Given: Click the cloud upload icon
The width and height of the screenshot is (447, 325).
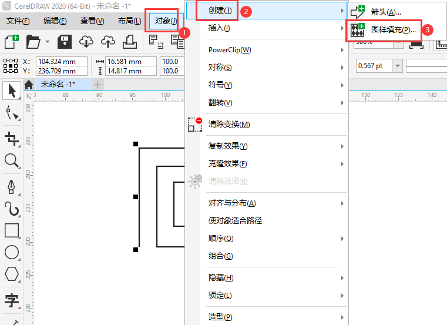Looking at the screenshot, I should pos(107,42).
